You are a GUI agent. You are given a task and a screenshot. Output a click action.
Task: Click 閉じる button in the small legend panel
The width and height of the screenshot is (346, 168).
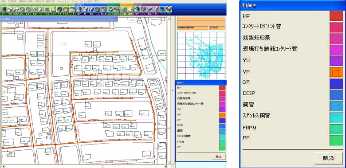click(219, 156)
